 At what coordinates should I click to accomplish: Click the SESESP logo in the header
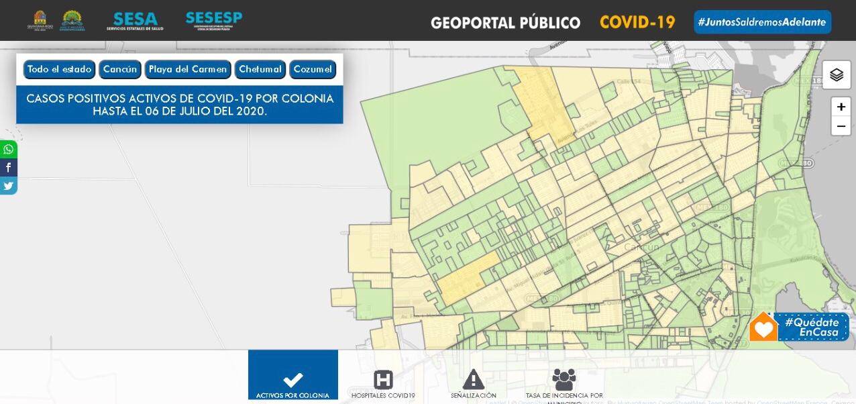pyautogui.click(x=213, y=21)
